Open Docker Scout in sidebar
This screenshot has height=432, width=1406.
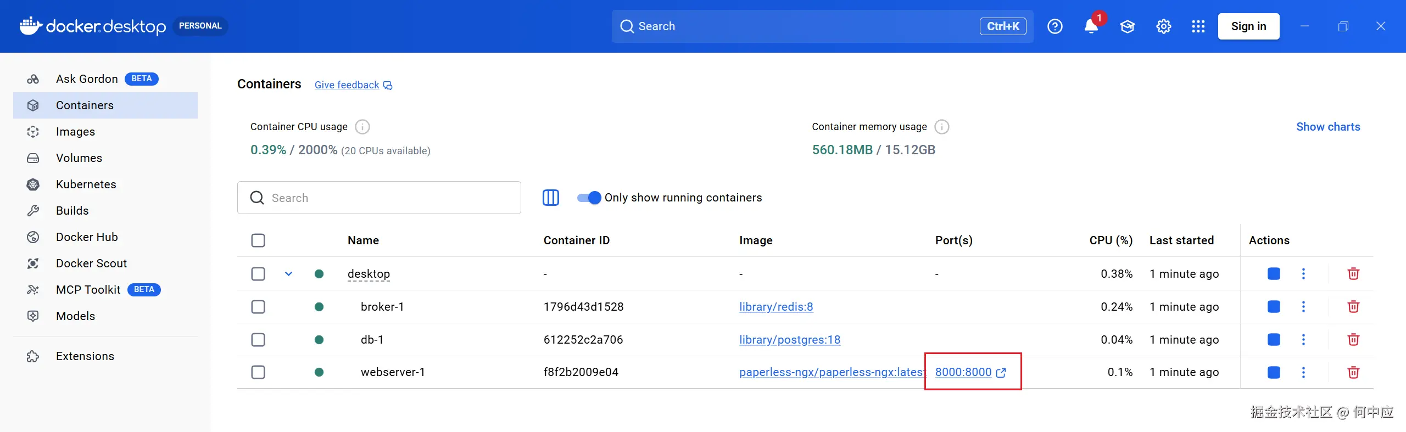105,263
